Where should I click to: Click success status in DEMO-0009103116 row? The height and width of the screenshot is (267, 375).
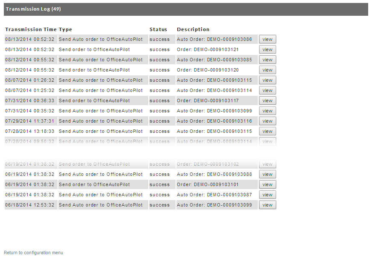tap(159, 121)
